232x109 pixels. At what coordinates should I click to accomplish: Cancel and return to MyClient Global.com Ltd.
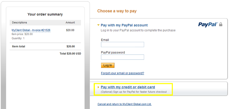click(x=125, y=104)
